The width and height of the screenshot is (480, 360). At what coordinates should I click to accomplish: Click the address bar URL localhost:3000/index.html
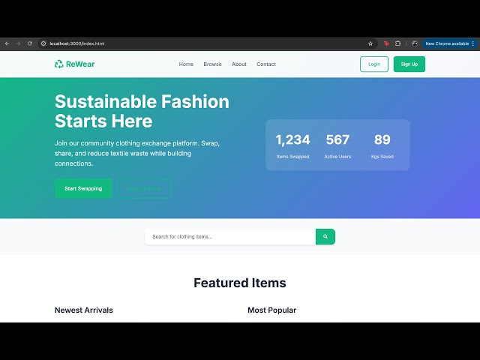point(77,43)
